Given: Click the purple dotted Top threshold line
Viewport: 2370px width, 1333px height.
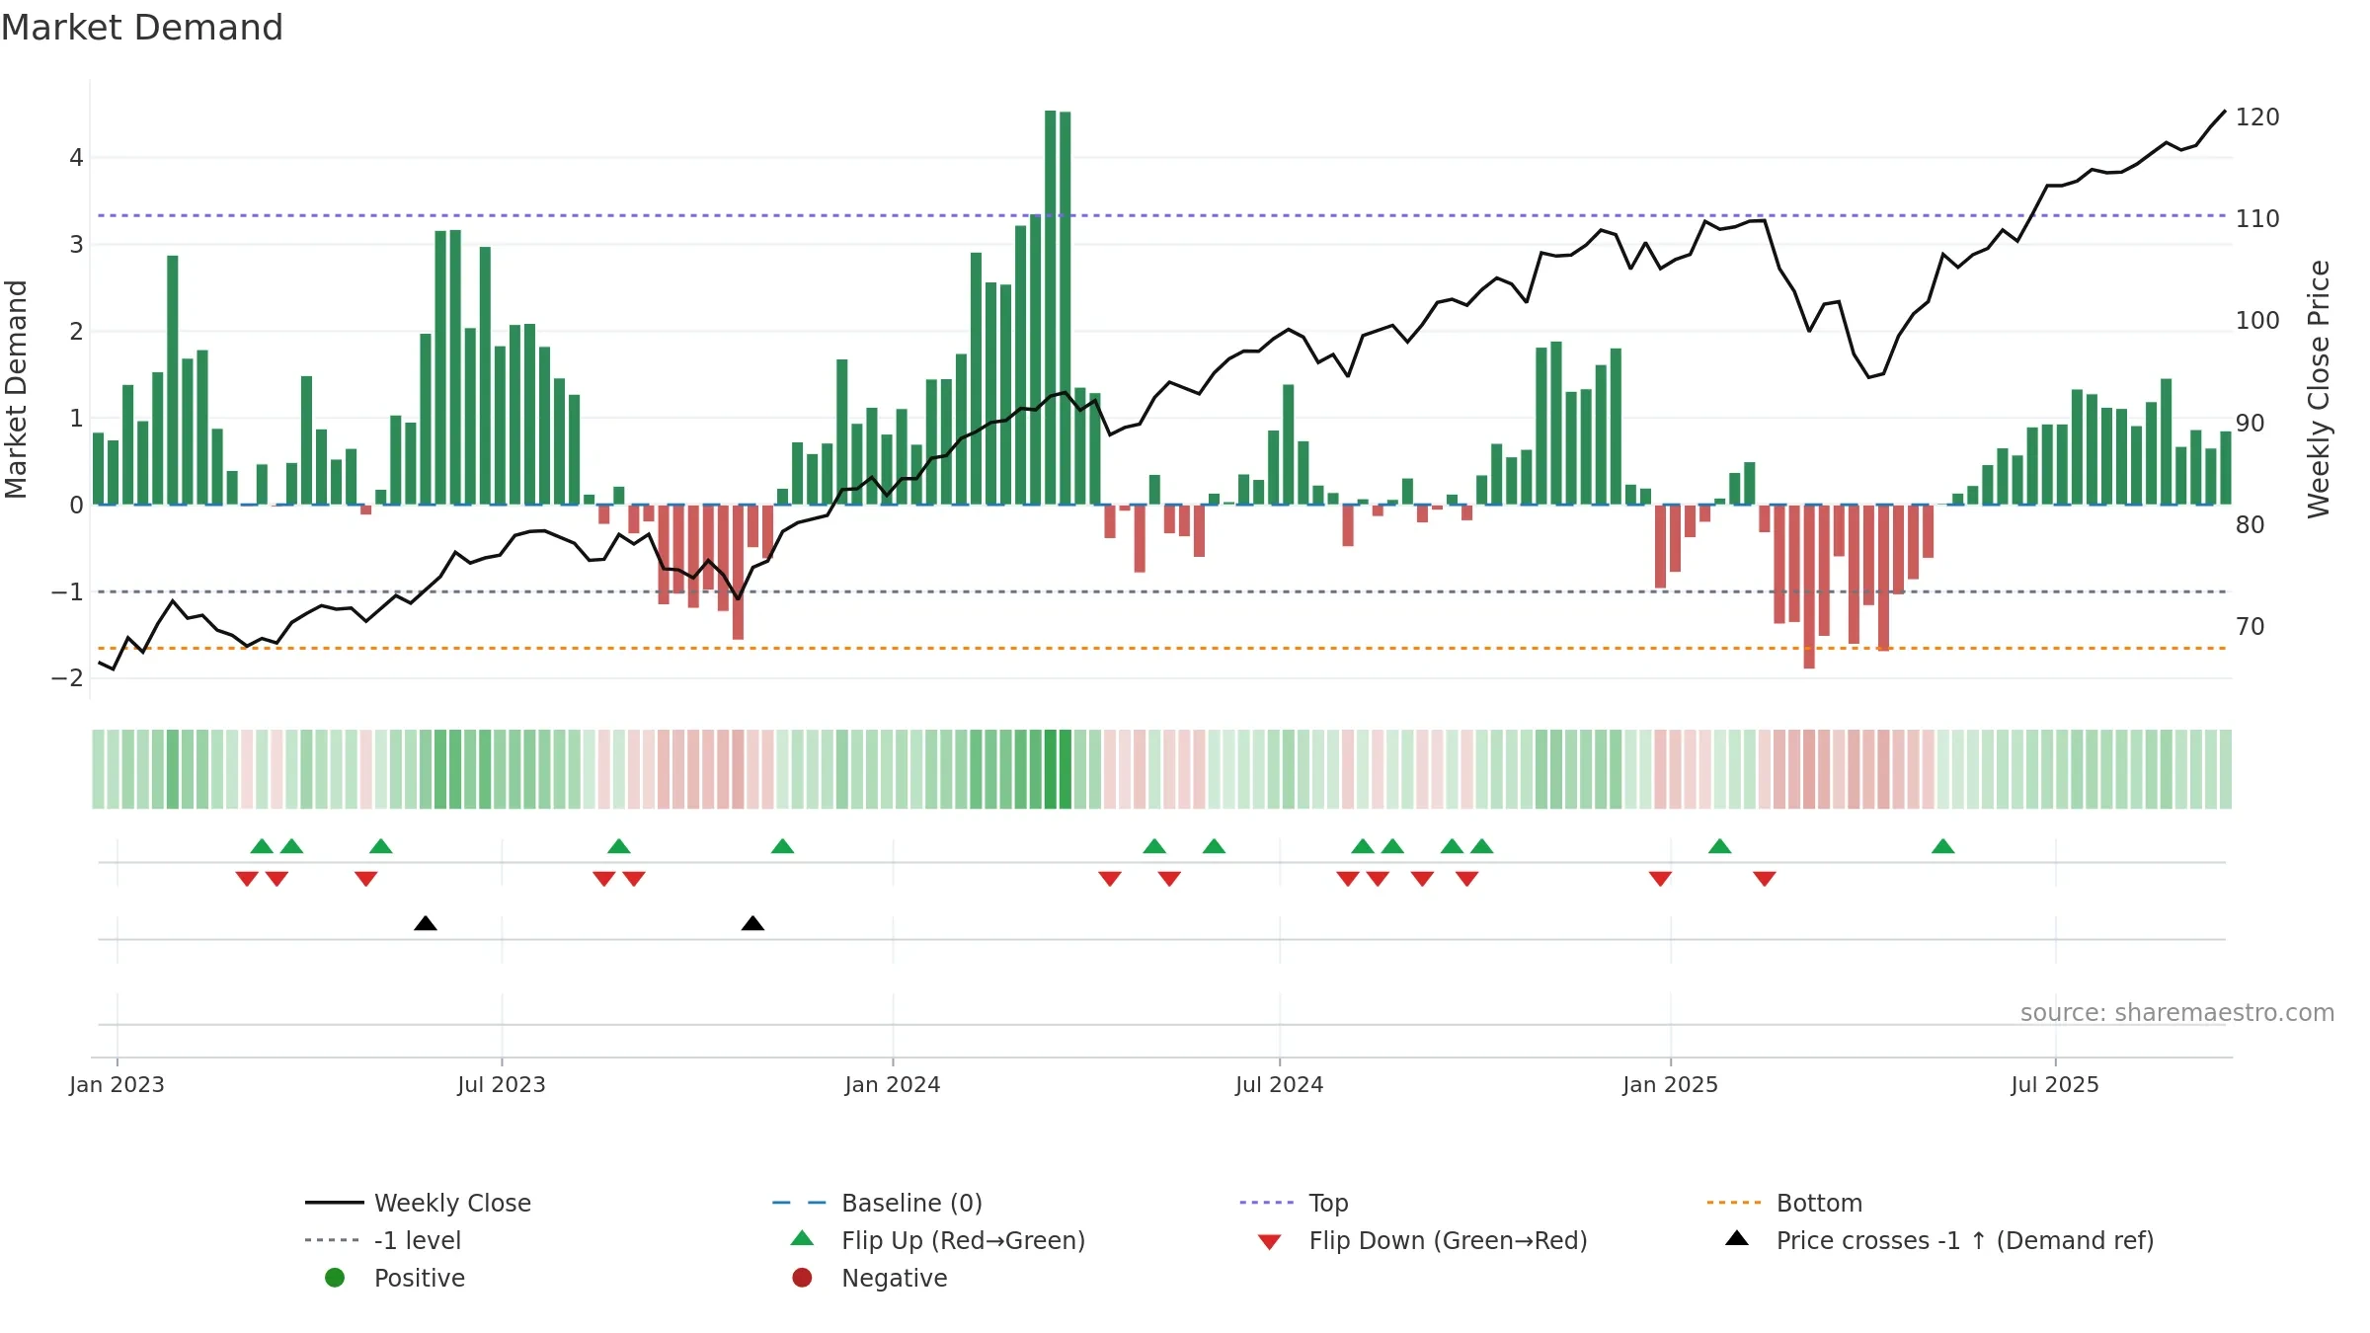Looking at the screenshot, I should pyautogui.click(x=1161, y=215).
